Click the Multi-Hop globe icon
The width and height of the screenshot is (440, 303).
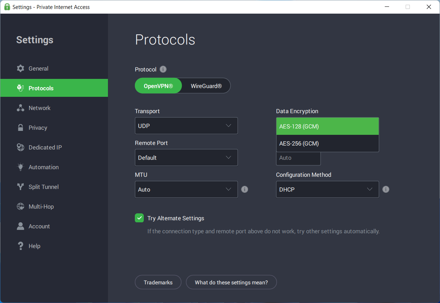coord(20,207)
